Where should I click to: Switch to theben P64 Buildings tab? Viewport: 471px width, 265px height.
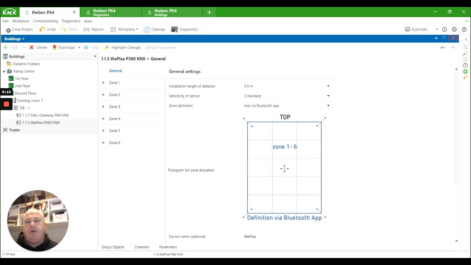click(172, 12)
